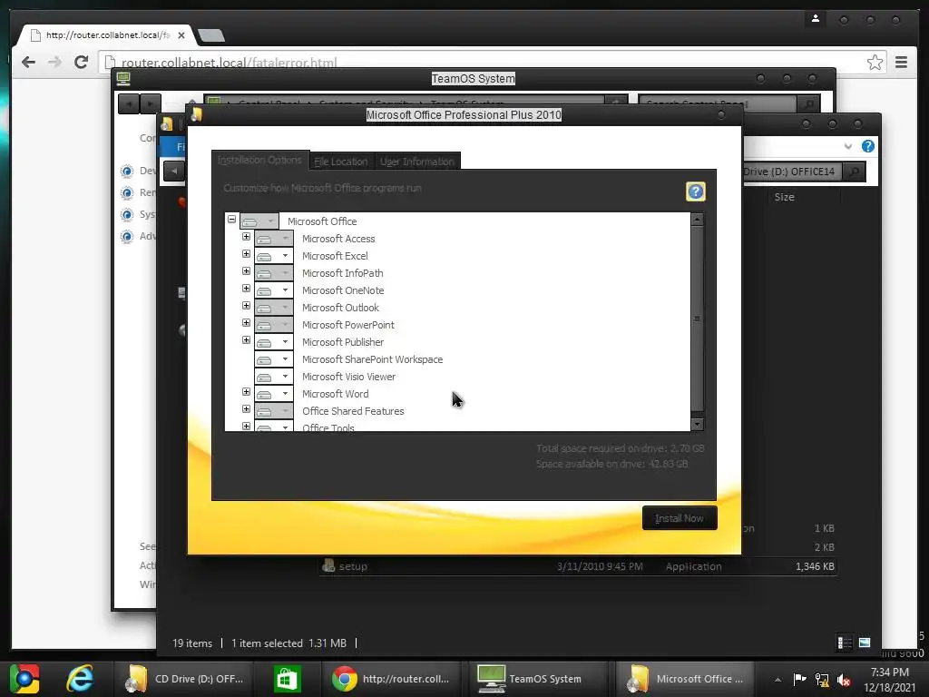Expand the Microsoft PowerPoint node
The image size is (929, 697).
click(246, 322)
